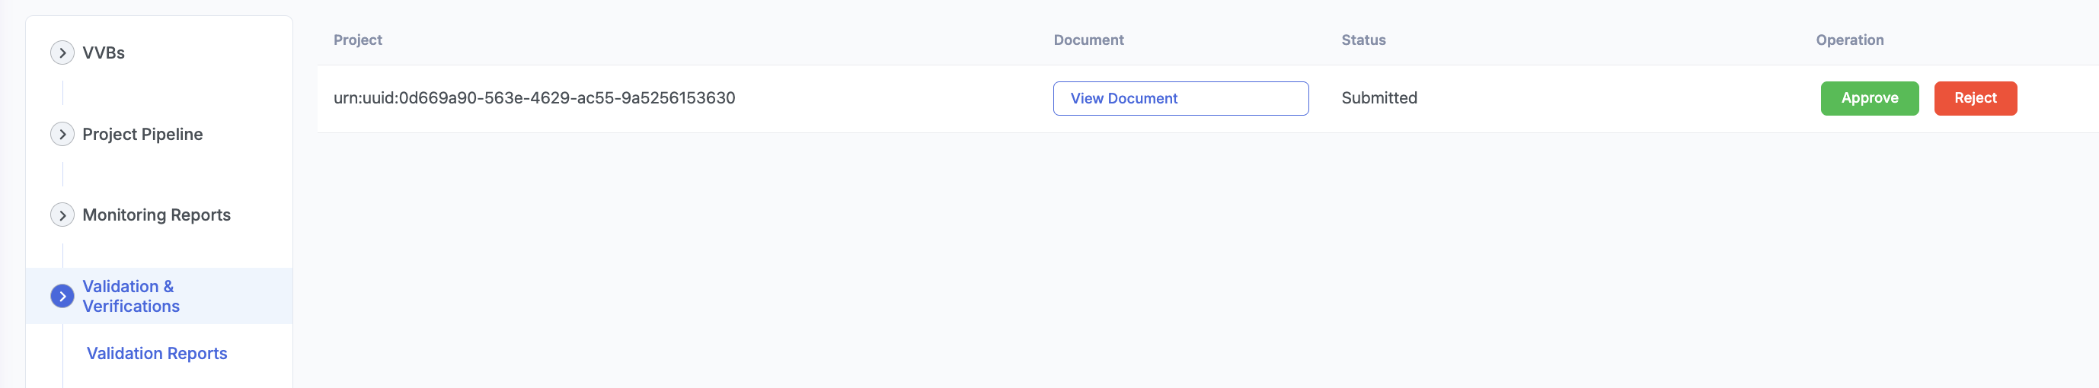Open View Document for the project

[1180, 98]
